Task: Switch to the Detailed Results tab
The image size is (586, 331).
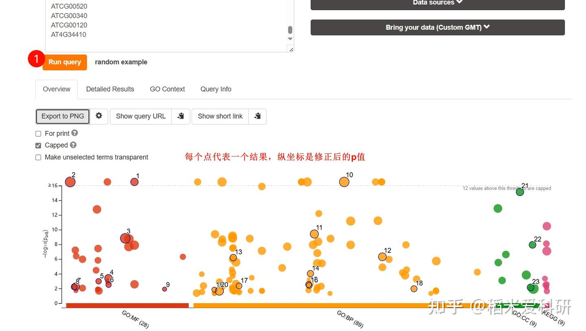Action: (x=110, y=89)
